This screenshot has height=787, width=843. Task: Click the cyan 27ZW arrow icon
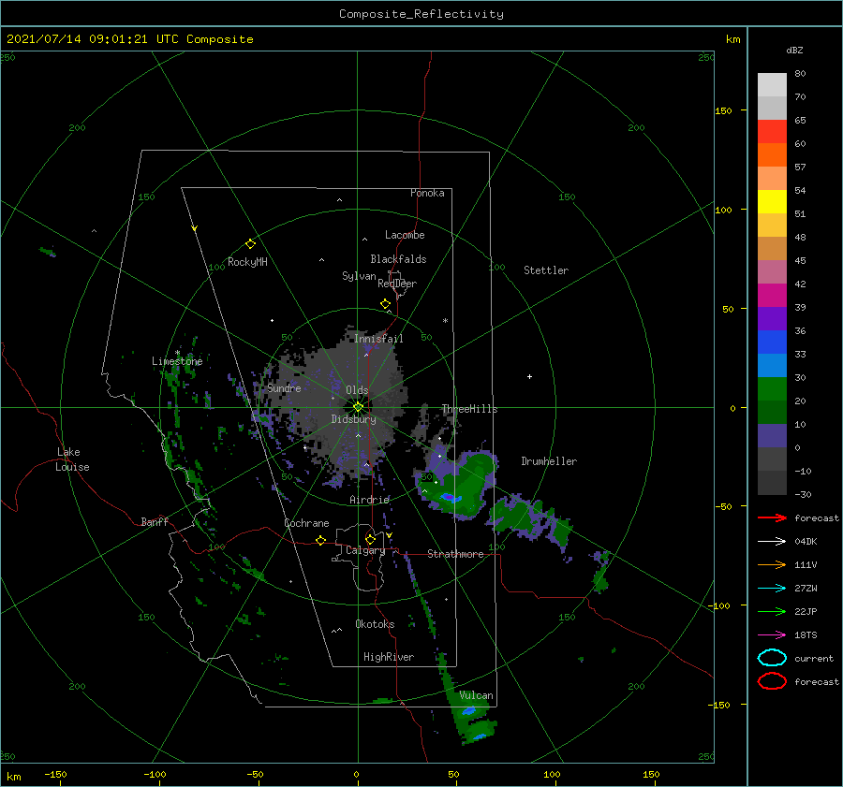tap(772, 589)
